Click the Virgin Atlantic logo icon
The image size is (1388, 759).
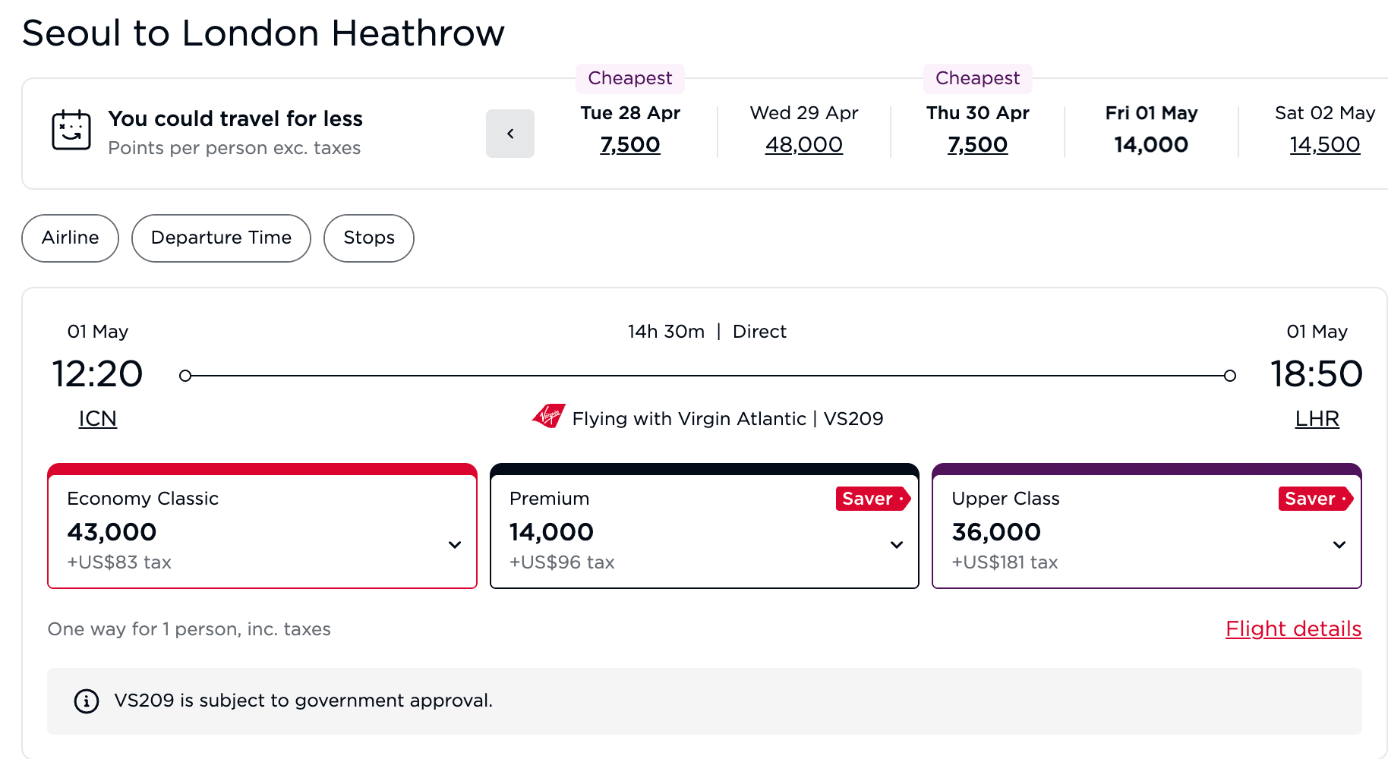coord(549,417)
